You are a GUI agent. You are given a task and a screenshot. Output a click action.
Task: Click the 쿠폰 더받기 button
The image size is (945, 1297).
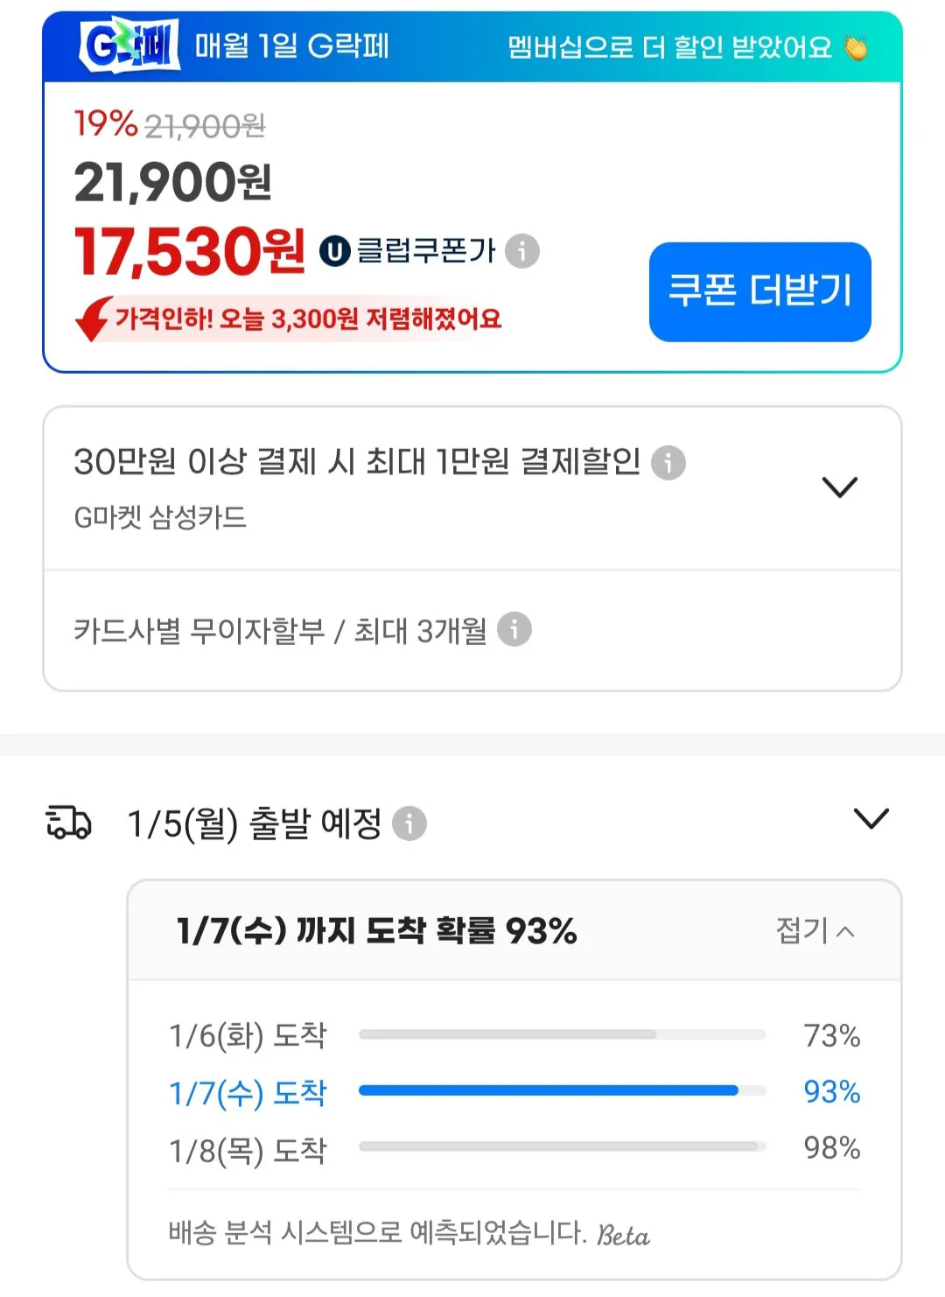pos(759,291)
